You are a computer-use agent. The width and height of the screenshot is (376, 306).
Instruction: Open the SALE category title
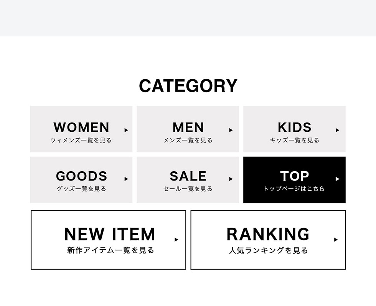pos(188,176)
